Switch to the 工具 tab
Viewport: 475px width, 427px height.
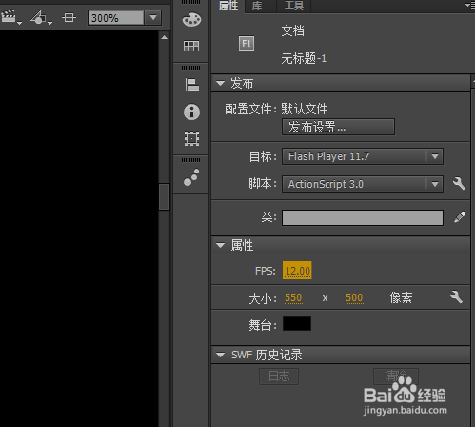[294, 6]
